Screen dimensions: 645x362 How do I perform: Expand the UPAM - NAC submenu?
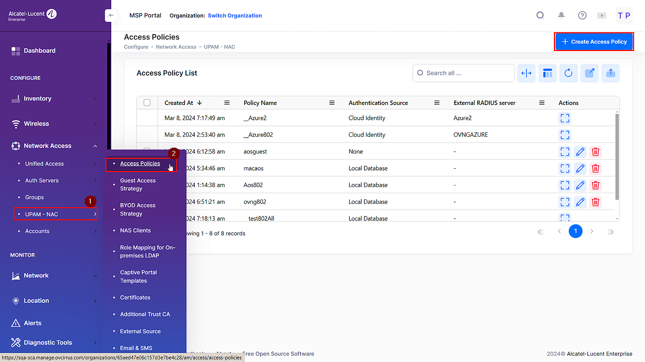pyautogui.click(x=56, y=214)
